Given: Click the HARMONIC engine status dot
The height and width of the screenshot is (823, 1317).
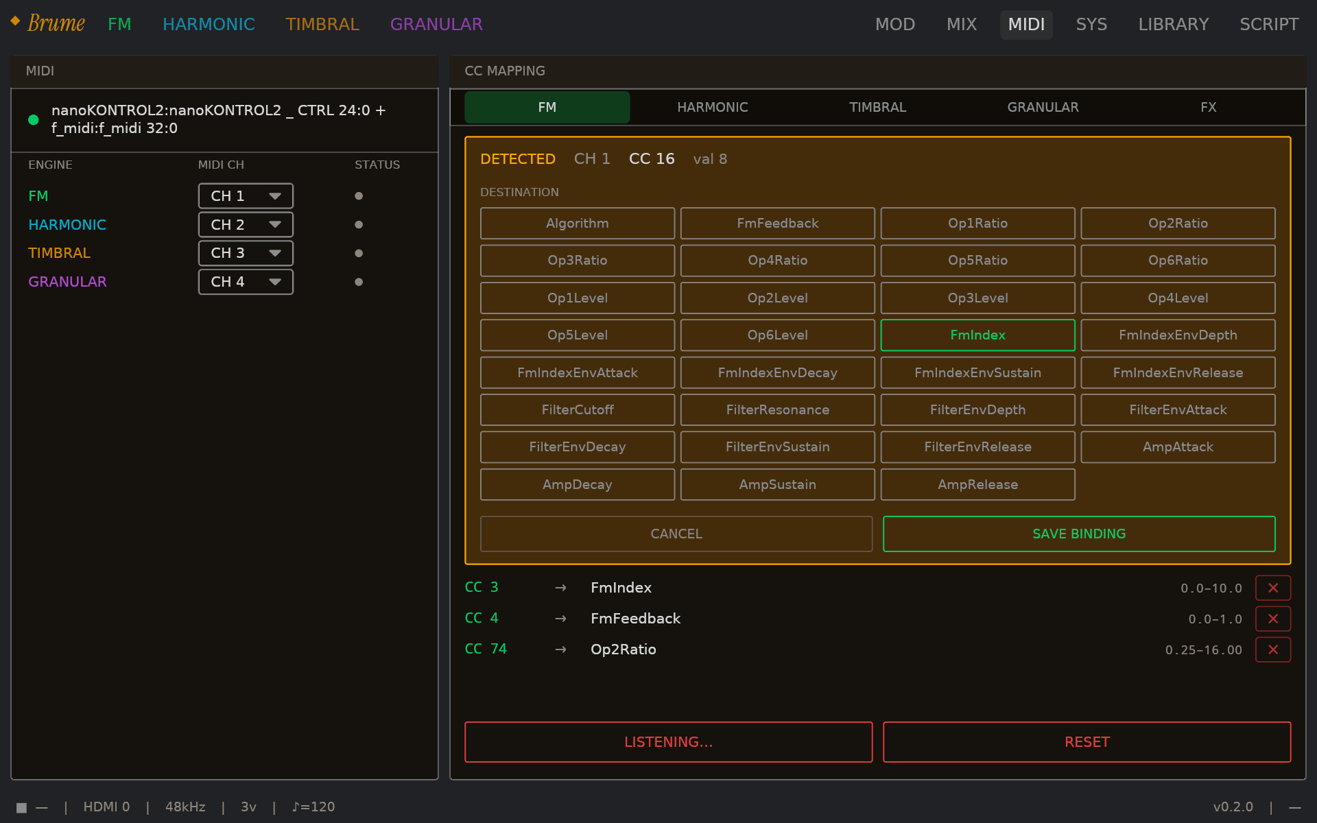Looking at the screenshot, I should [358, 225].
